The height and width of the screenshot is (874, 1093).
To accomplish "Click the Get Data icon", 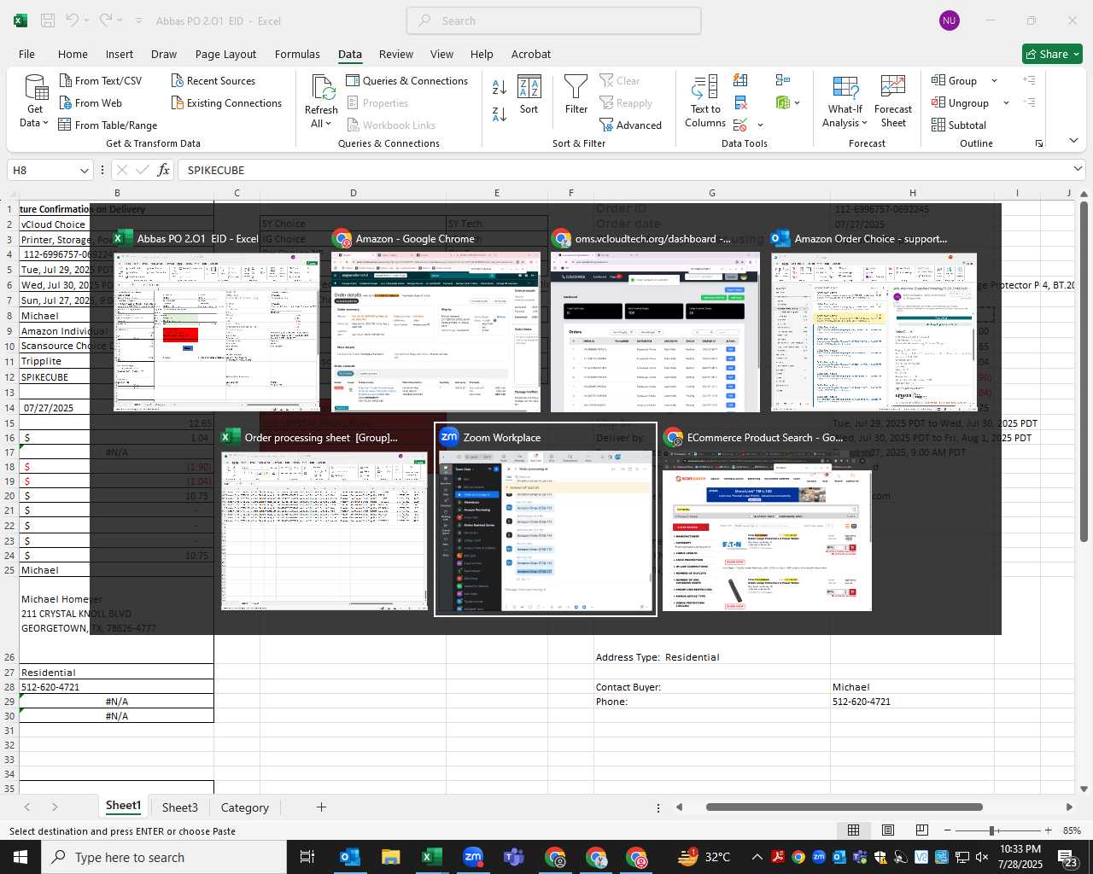I will point(35,87).
